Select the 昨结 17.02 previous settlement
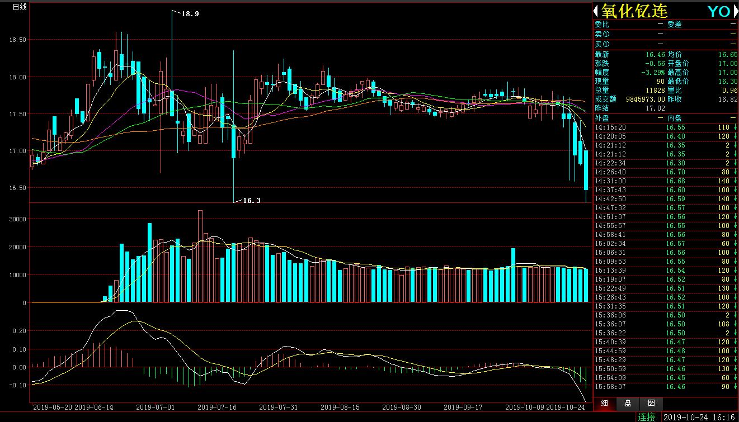Screen dimensions: 739x422 [655, 108]
